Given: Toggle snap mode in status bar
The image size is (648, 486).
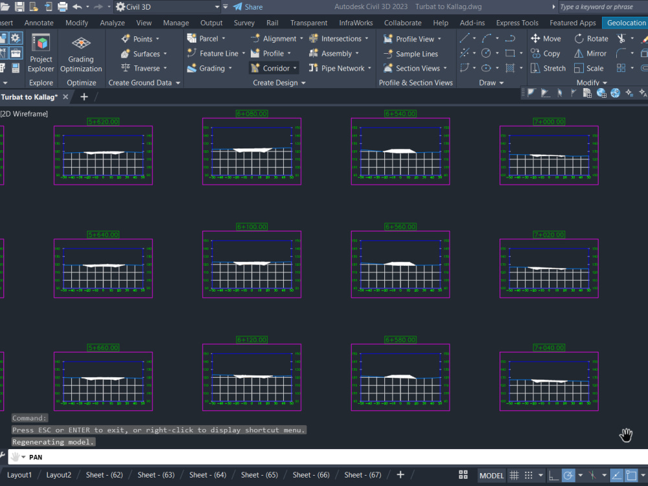Looking at the screenshot, I should [x=528, y=475].
